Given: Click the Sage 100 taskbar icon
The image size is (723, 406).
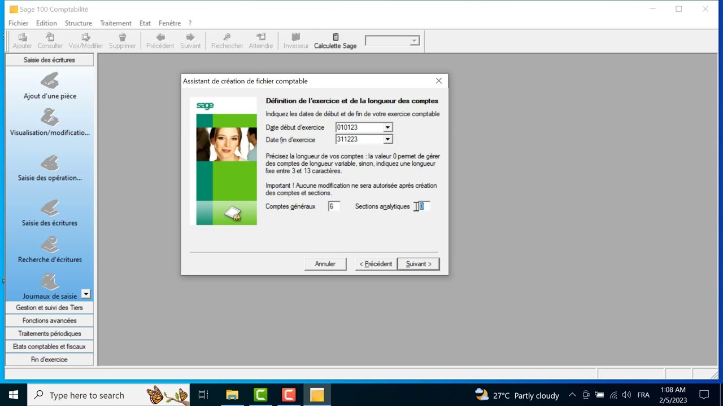Looking at the screenshot, I should point(317,395).
